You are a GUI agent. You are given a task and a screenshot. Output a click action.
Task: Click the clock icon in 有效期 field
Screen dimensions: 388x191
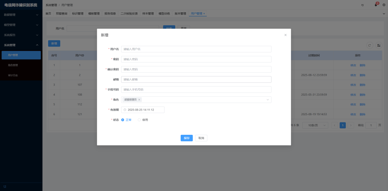click(125, 110)
